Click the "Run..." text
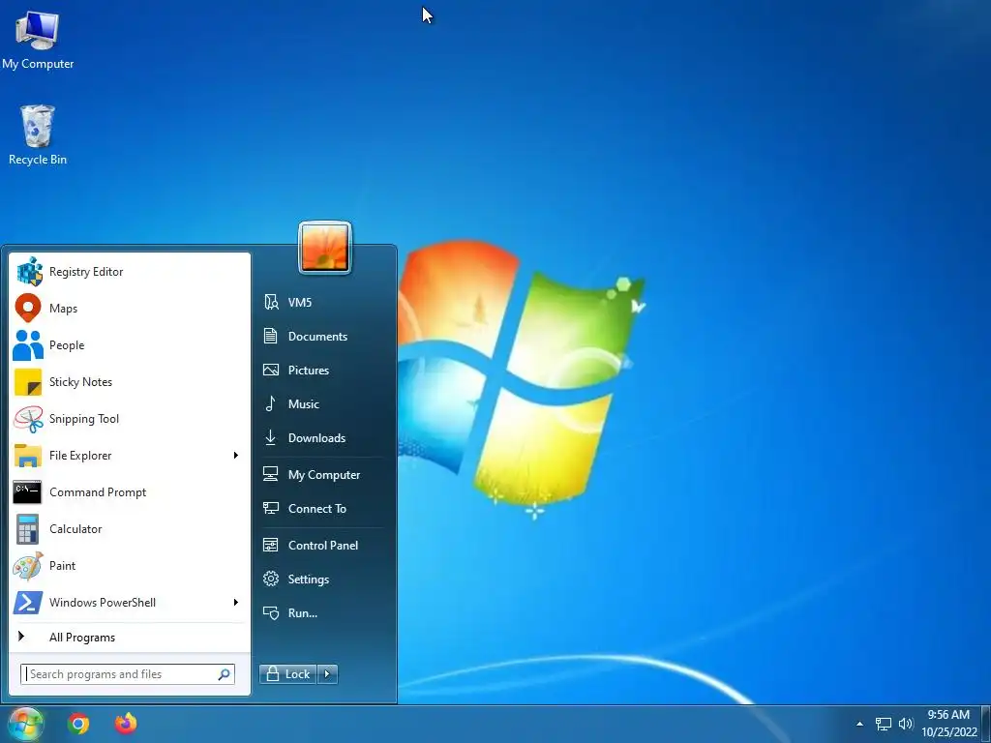 303,613
